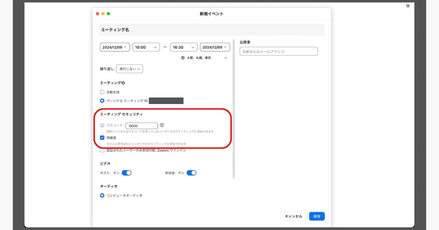Click the キャンセル cancel button

click(293, 216)
